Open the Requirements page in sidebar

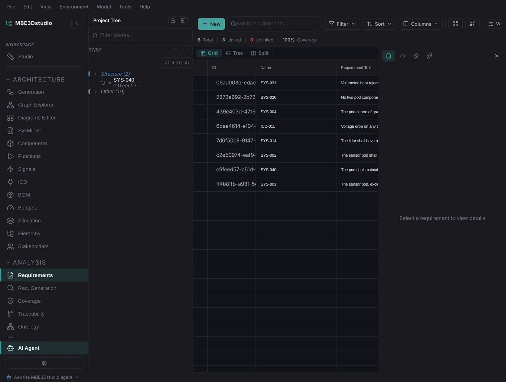pos(44,275)
